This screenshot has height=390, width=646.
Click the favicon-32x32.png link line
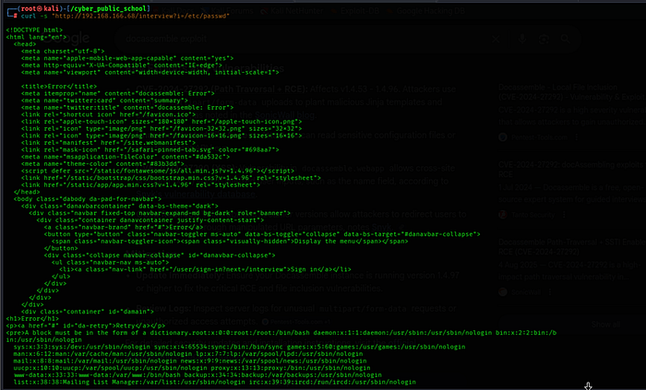click(161, 128)
